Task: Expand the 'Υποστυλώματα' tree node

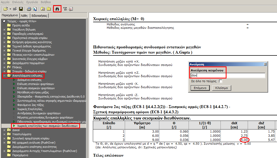Action: [x=4, y=134]
